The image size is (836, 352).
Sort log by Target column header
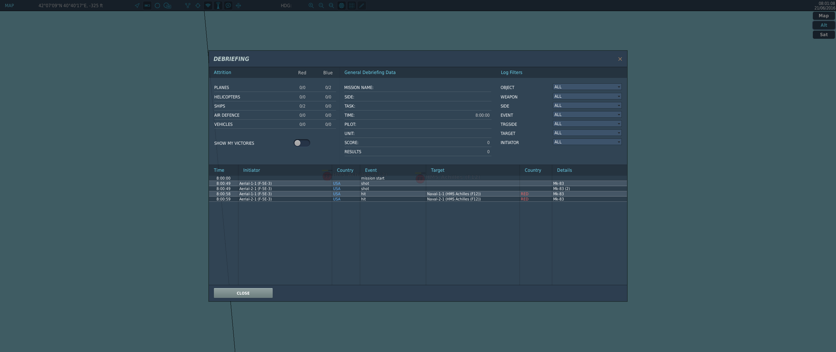point(438,170)
